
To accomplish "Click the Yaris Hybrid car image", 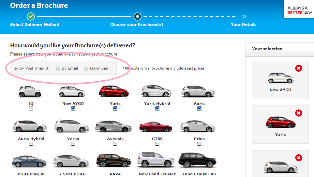I will [156, 91].
